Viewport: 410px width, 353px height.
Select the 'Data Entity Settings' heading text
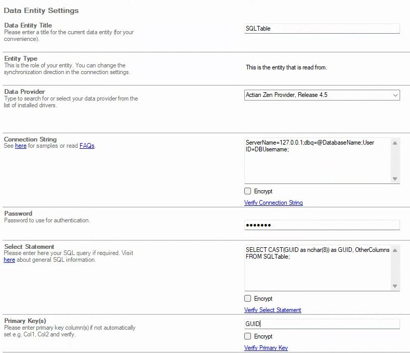pyautogui.click(x=41, y=10)
